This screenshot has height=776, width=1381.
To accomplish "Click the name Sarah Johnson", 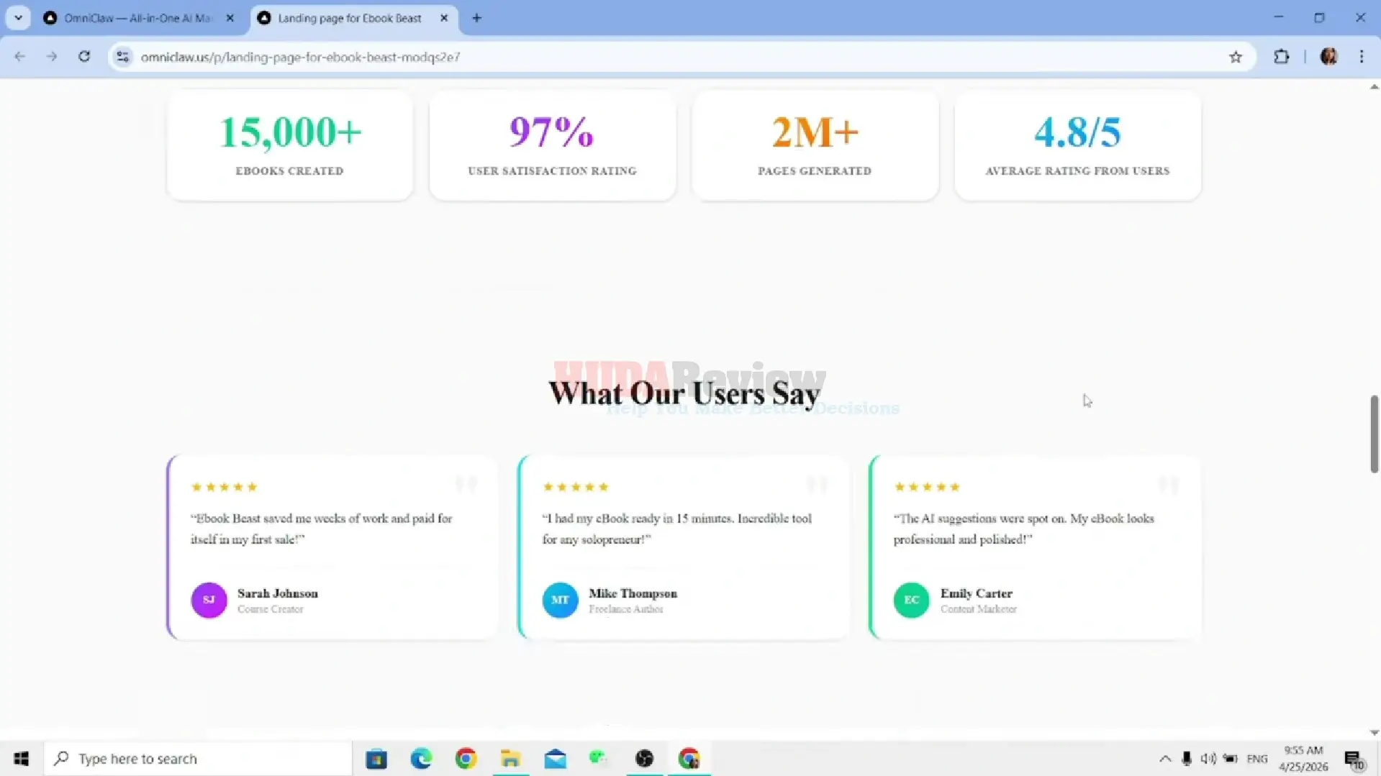I will point(278,593).
